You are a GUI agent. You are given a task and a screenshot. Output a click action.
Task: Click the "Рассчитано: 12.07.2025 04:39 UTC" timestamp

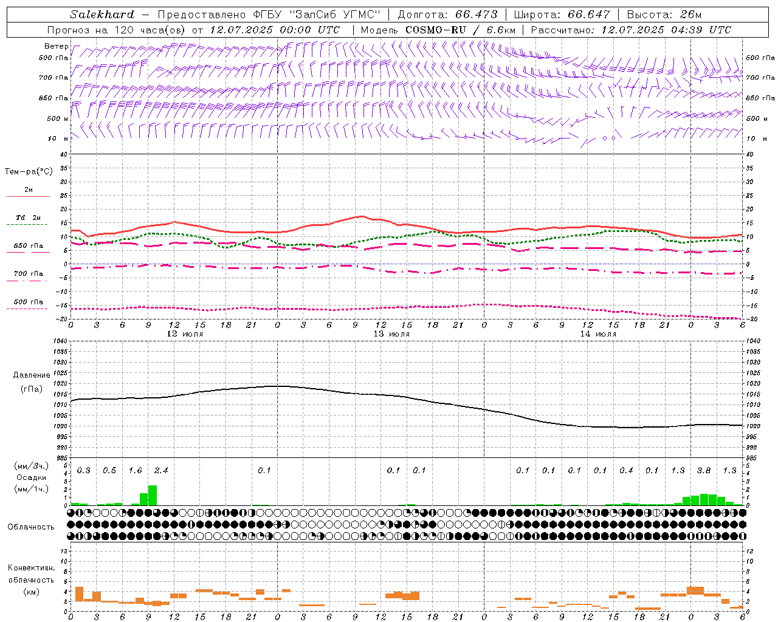coord(631,30)
